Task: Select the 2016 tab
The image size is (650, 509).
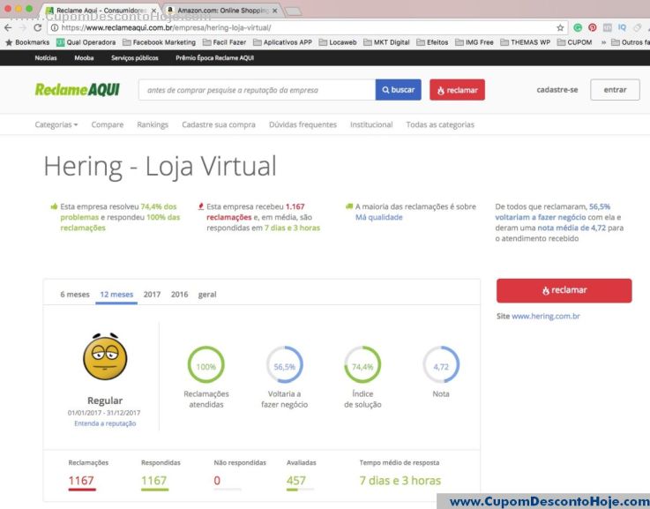Action: 179,295
